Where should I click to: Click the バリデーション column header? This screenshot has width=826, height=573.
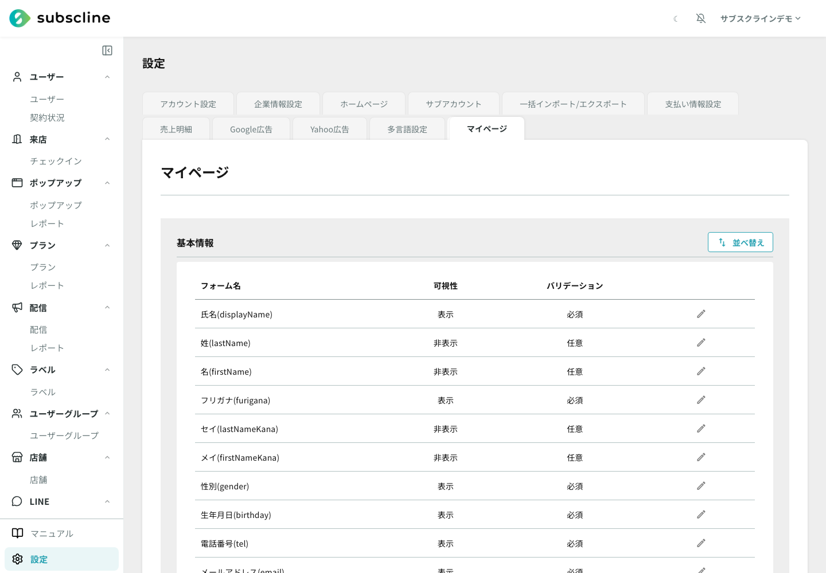(x=575, y=286)
